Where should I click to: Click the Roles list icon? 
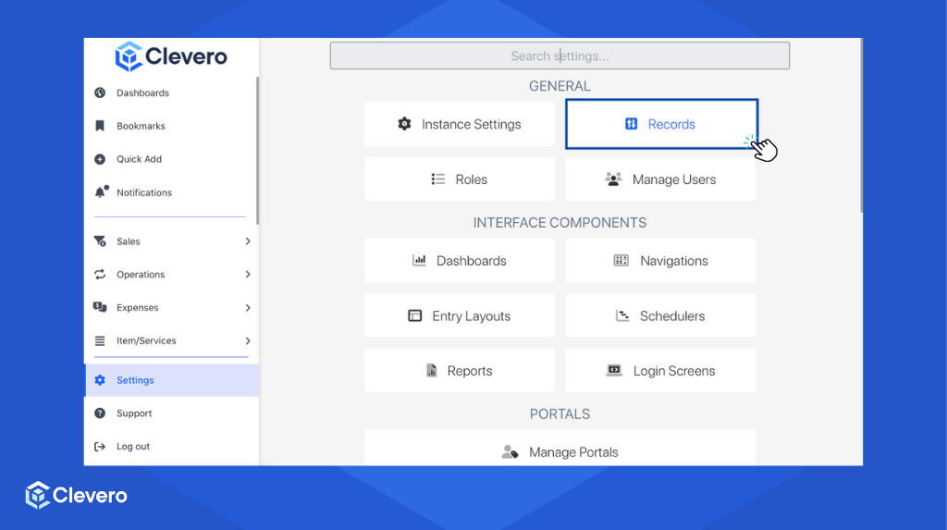tap(438, 179)
